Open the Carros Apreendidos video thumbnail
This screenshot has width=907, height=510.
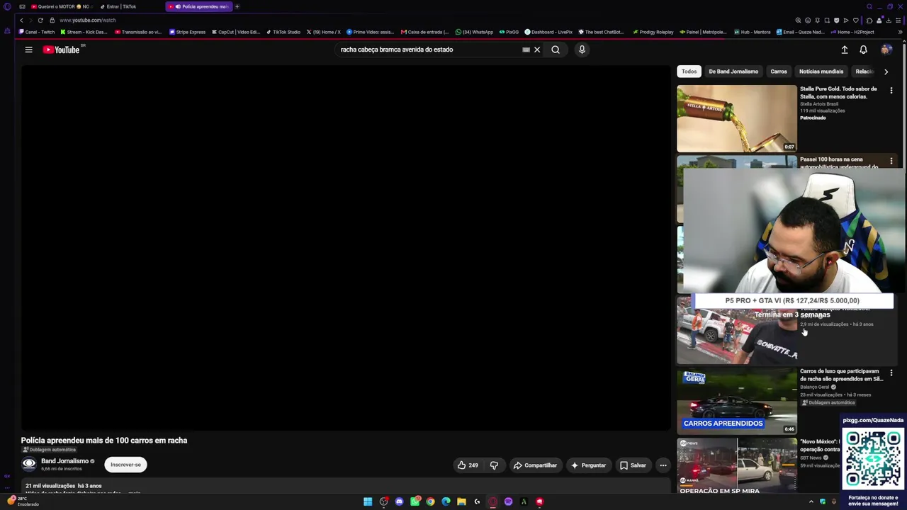[737, 401]
